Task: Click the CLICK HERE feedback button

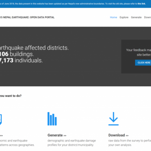Action: tap(143, 63)
